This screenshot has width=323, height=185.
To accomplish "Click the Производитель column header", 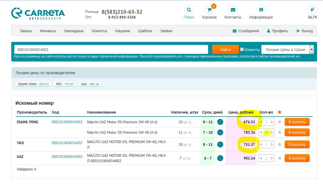I will pos(32,112).
